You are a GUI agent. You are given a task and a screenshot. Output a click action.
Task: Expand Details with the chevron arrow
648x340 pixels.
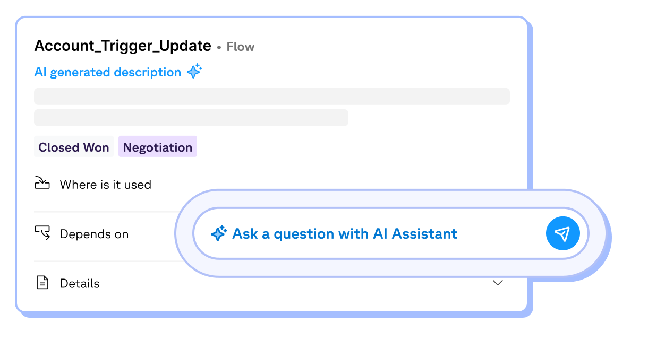[498, 283]
